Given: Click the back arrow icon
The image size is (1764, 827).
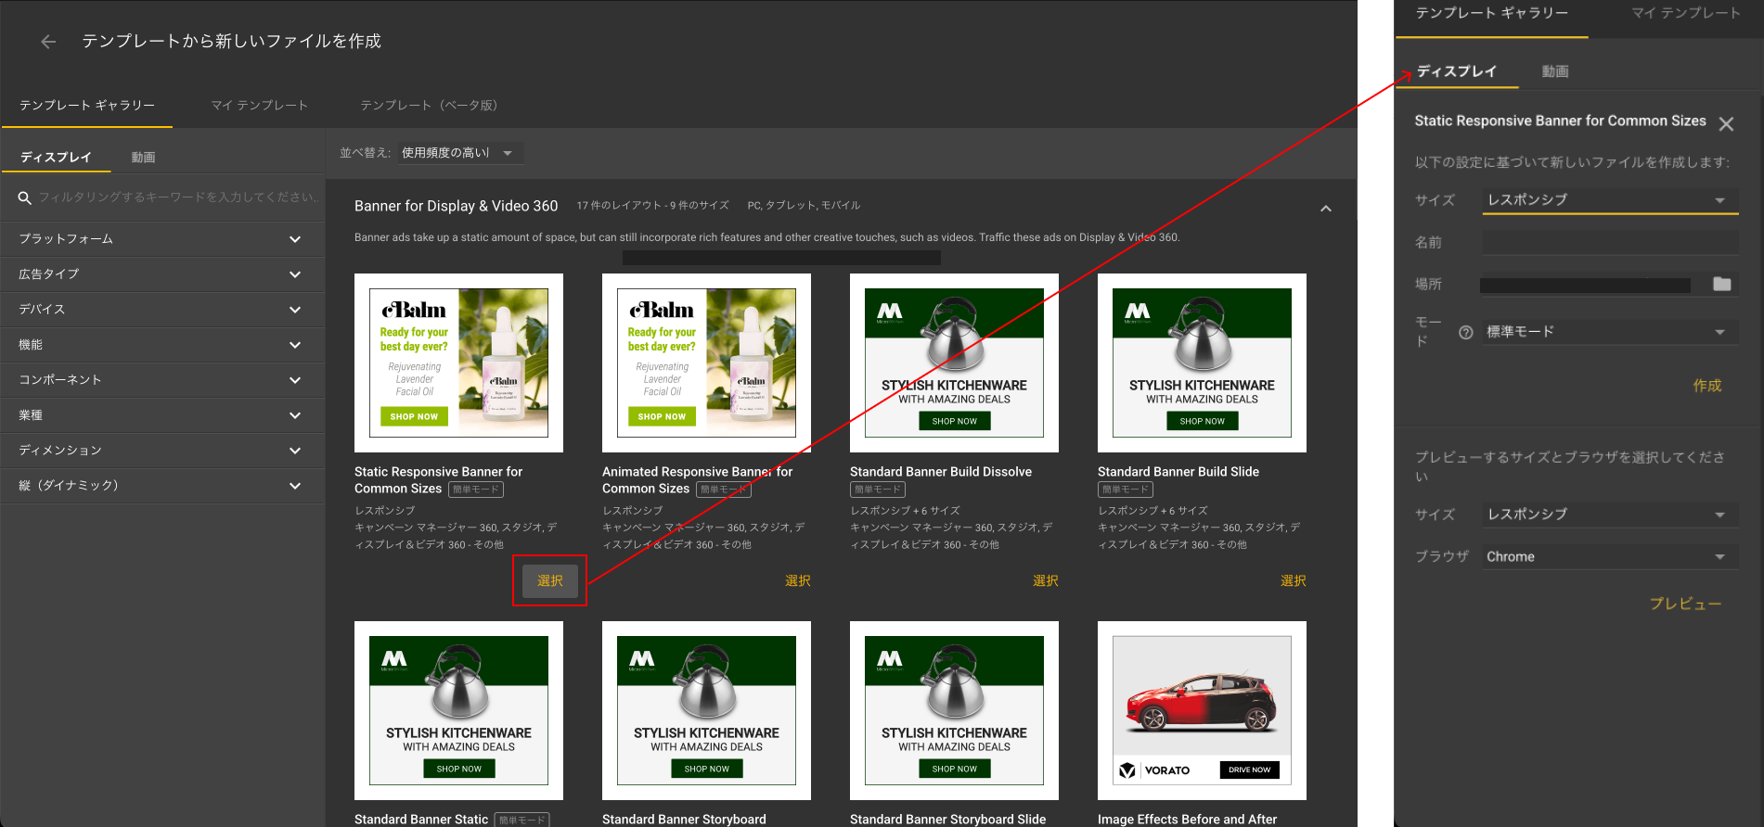Looking at the screenshot, I should (x=48, y=42).
